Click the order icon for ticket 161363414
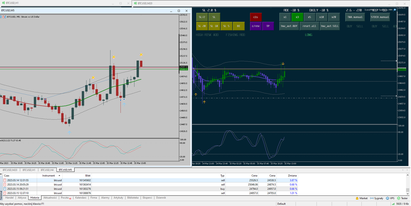This screenshot has width=411, height=206. coord(5,184)
